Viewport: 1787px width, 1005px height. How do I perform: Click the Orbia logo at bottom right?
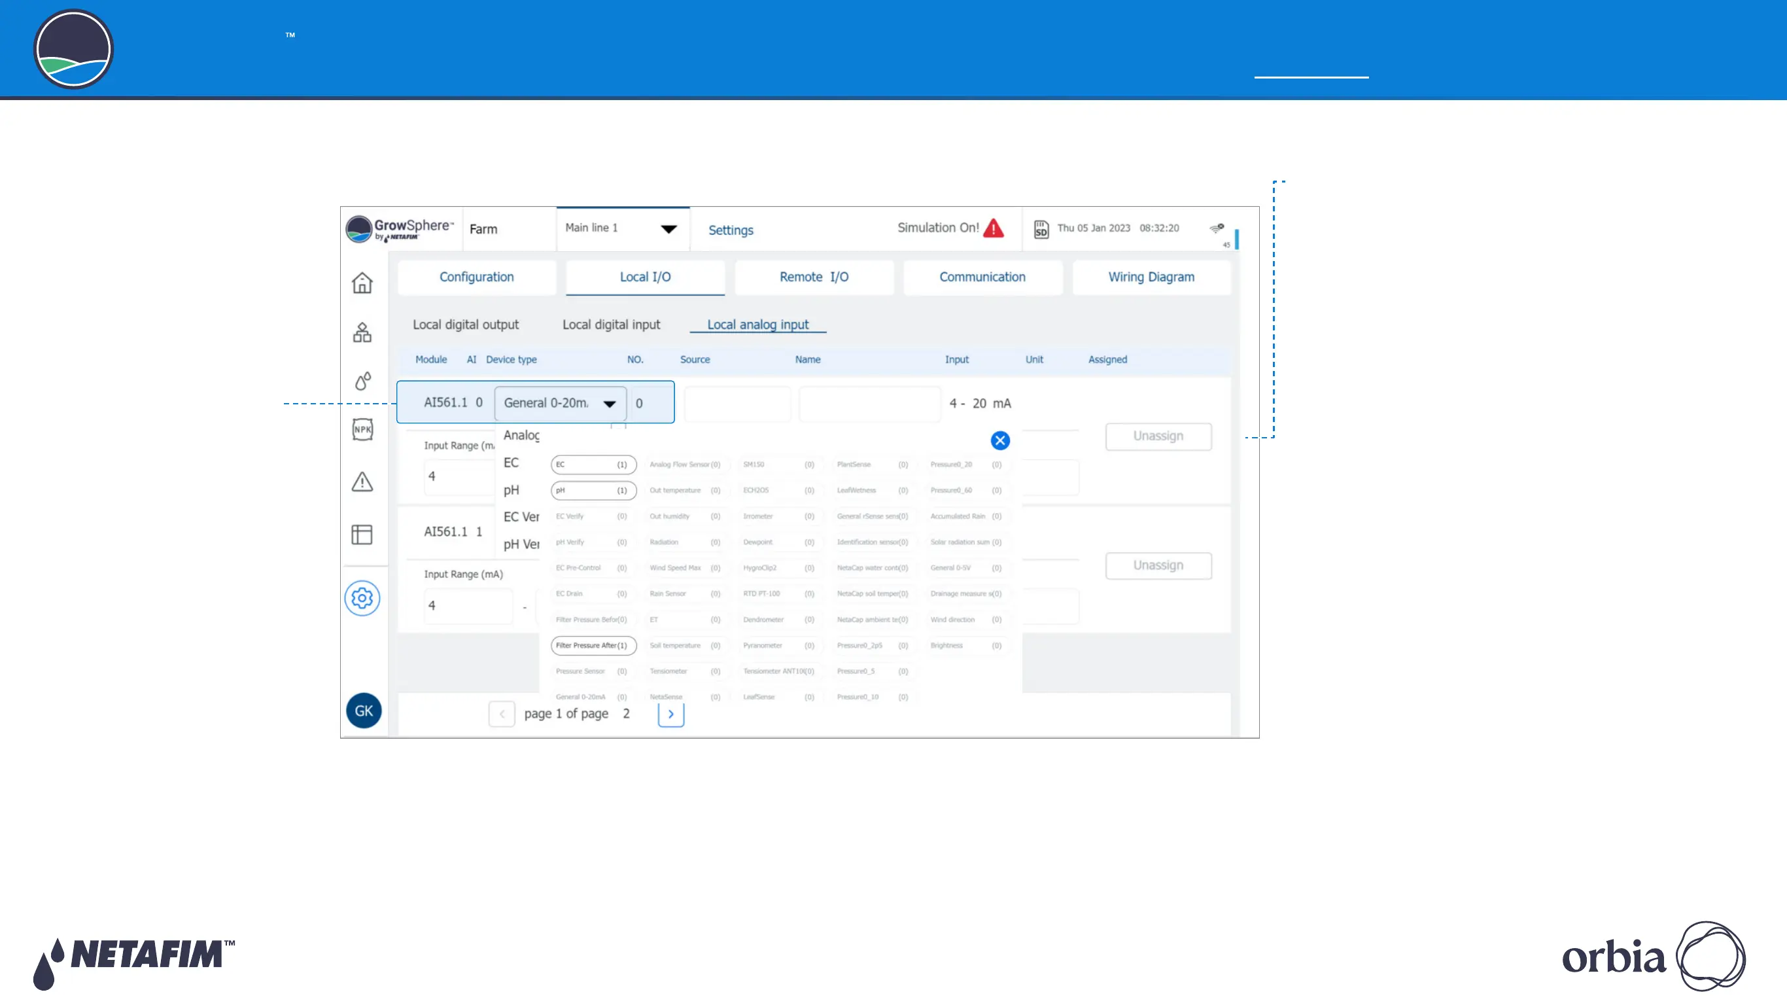(x=1653, y=957)
